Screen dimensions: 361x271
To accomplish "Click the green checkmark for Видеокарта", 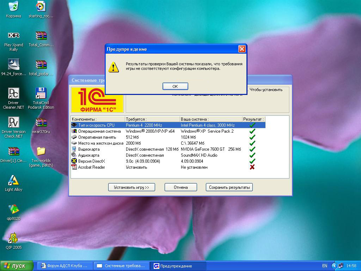I will pos(252,149).
